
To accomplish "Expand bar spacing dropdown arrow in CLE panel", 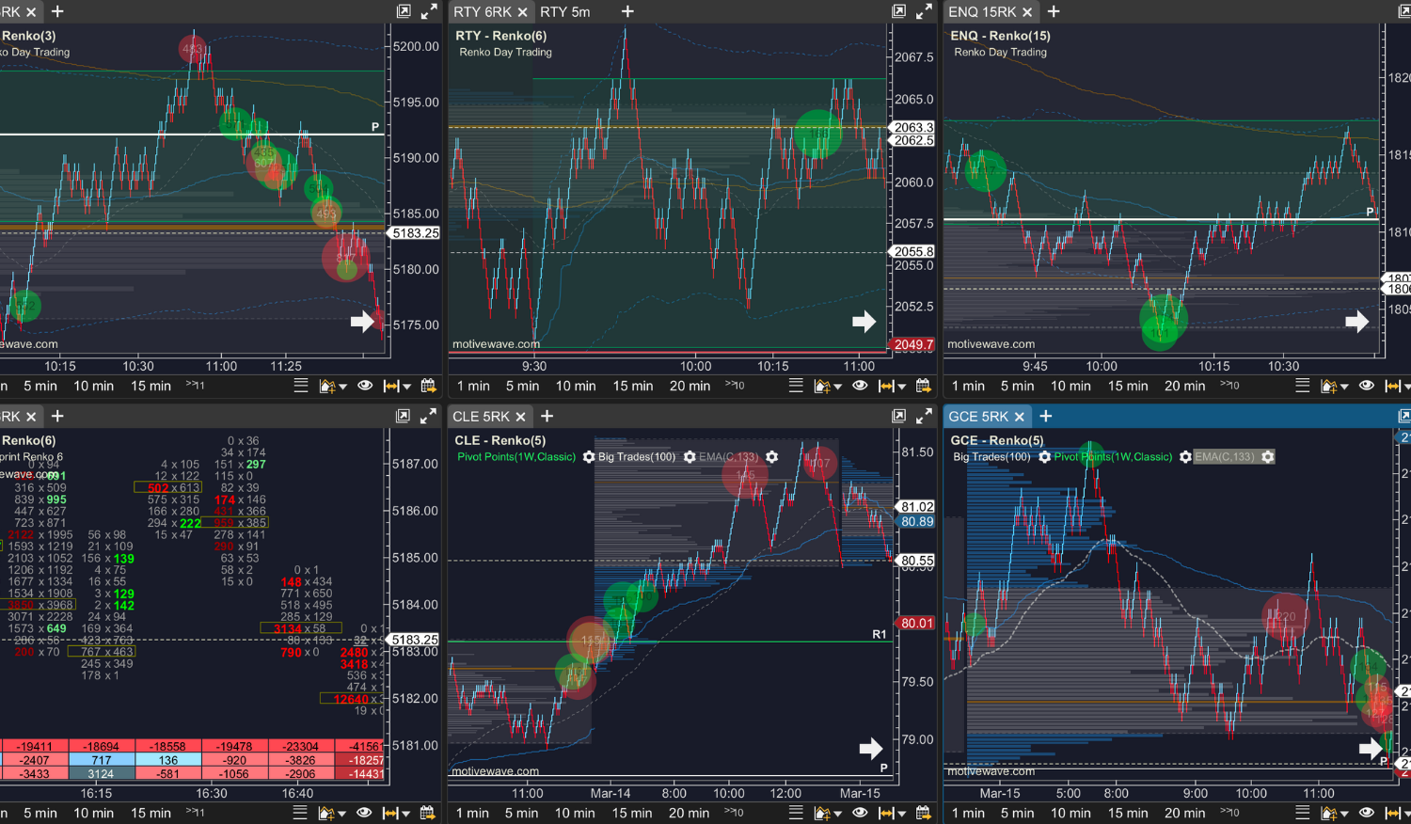I will click(901, 814).
